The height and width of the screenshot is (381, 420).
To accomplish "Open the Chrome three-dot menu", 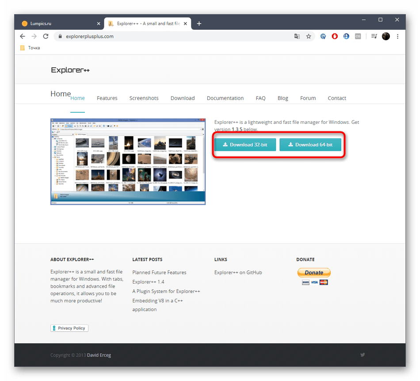I will click(x=397, y=36).
